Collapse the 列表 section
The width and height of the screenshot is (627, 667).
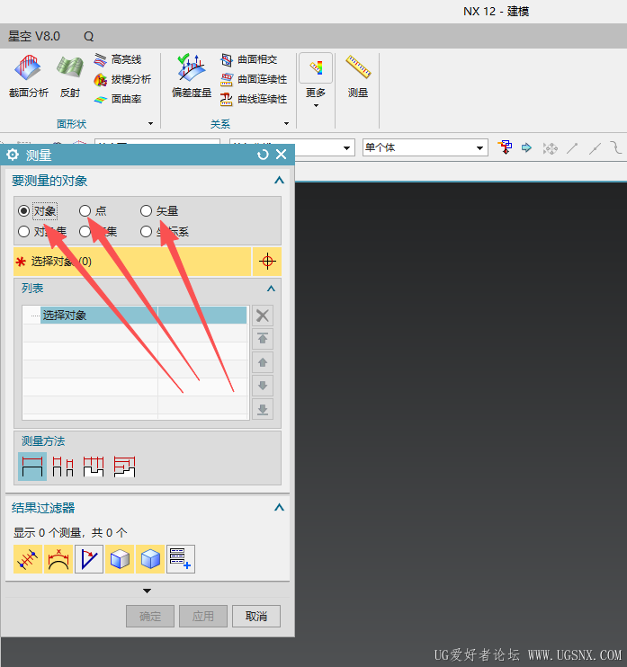(271, 289)
